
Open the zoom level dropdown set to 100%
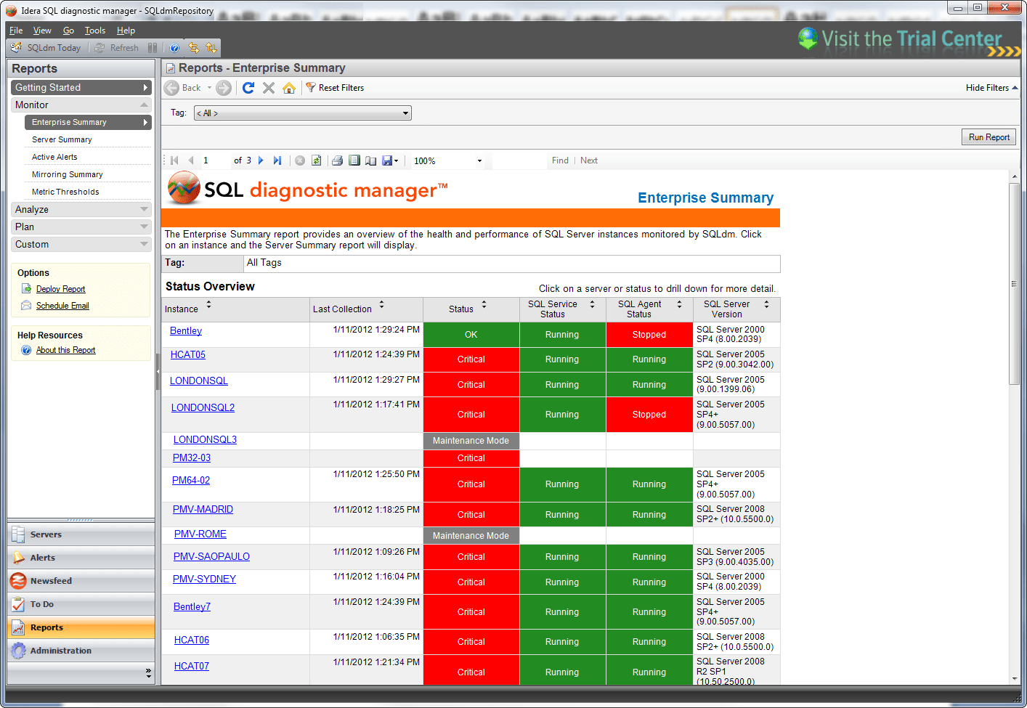479,160
